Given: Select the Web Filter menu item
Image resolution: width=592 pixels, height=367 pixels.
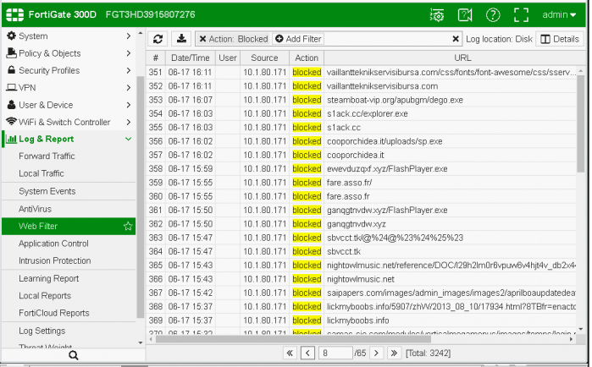Looking at the screenshot, I should (x=69, y=226).
